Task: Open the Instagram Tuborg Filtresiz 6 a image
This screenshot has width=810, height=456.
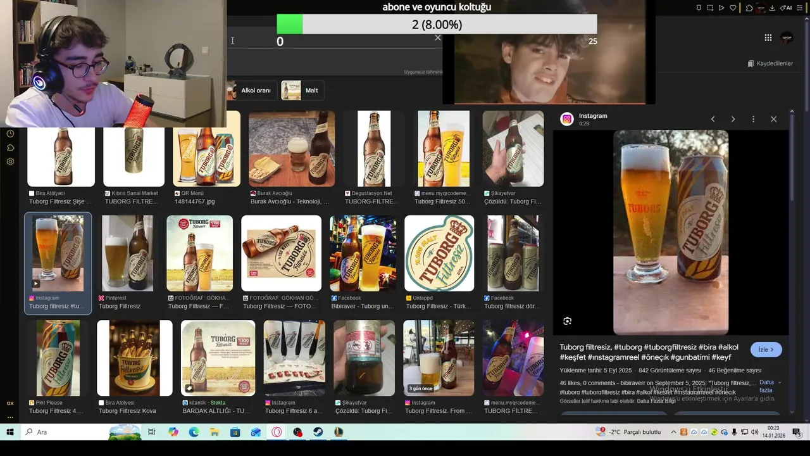Action: pos(295,358)
